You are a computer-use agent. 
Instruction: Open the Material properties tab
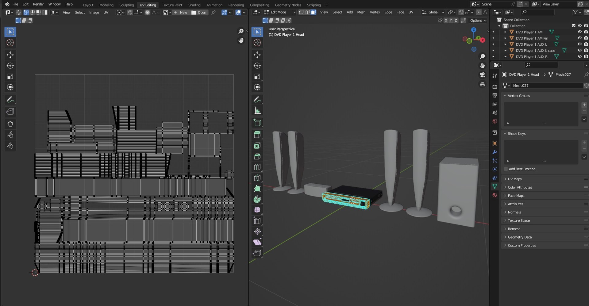(x=495, y=195)
